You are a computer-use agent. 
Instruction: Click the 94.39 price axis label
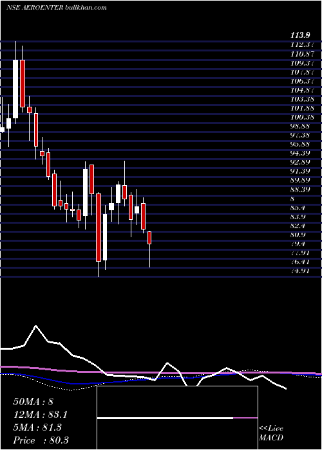pos(300,153)
